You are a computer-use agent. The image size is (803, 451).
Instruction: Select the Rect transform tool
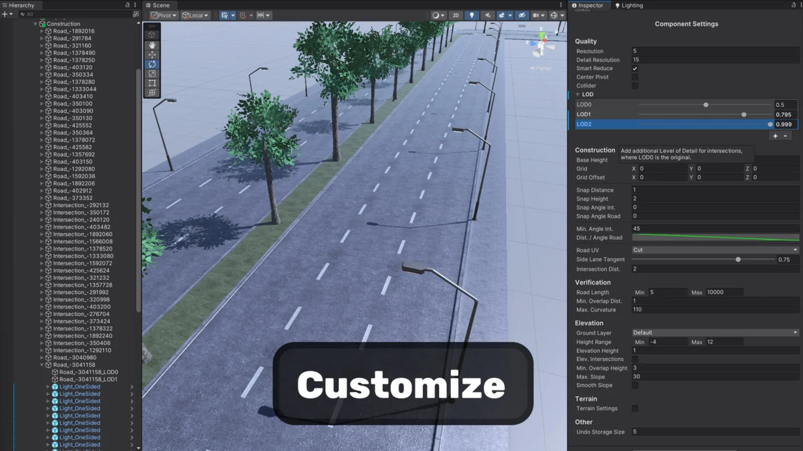[x=152, y=84]
